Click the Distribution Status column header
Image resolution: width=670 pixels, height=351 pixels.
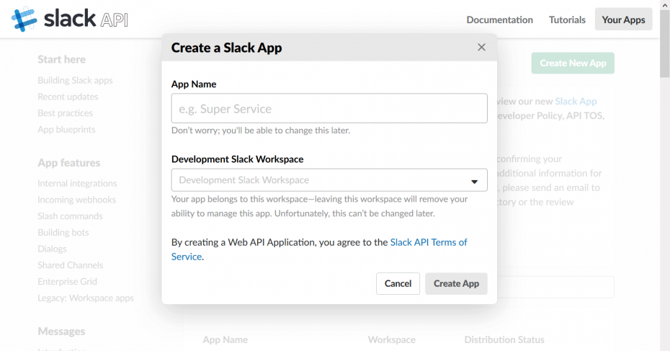click(x=504, y=340)
